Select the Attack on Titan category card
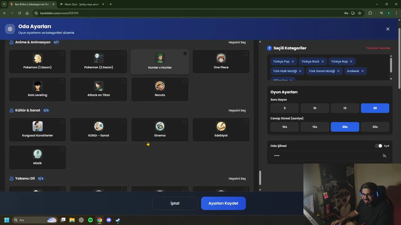The width and height of the screenshot is (401, 225). pyautogui.click(x=99, y=89)
